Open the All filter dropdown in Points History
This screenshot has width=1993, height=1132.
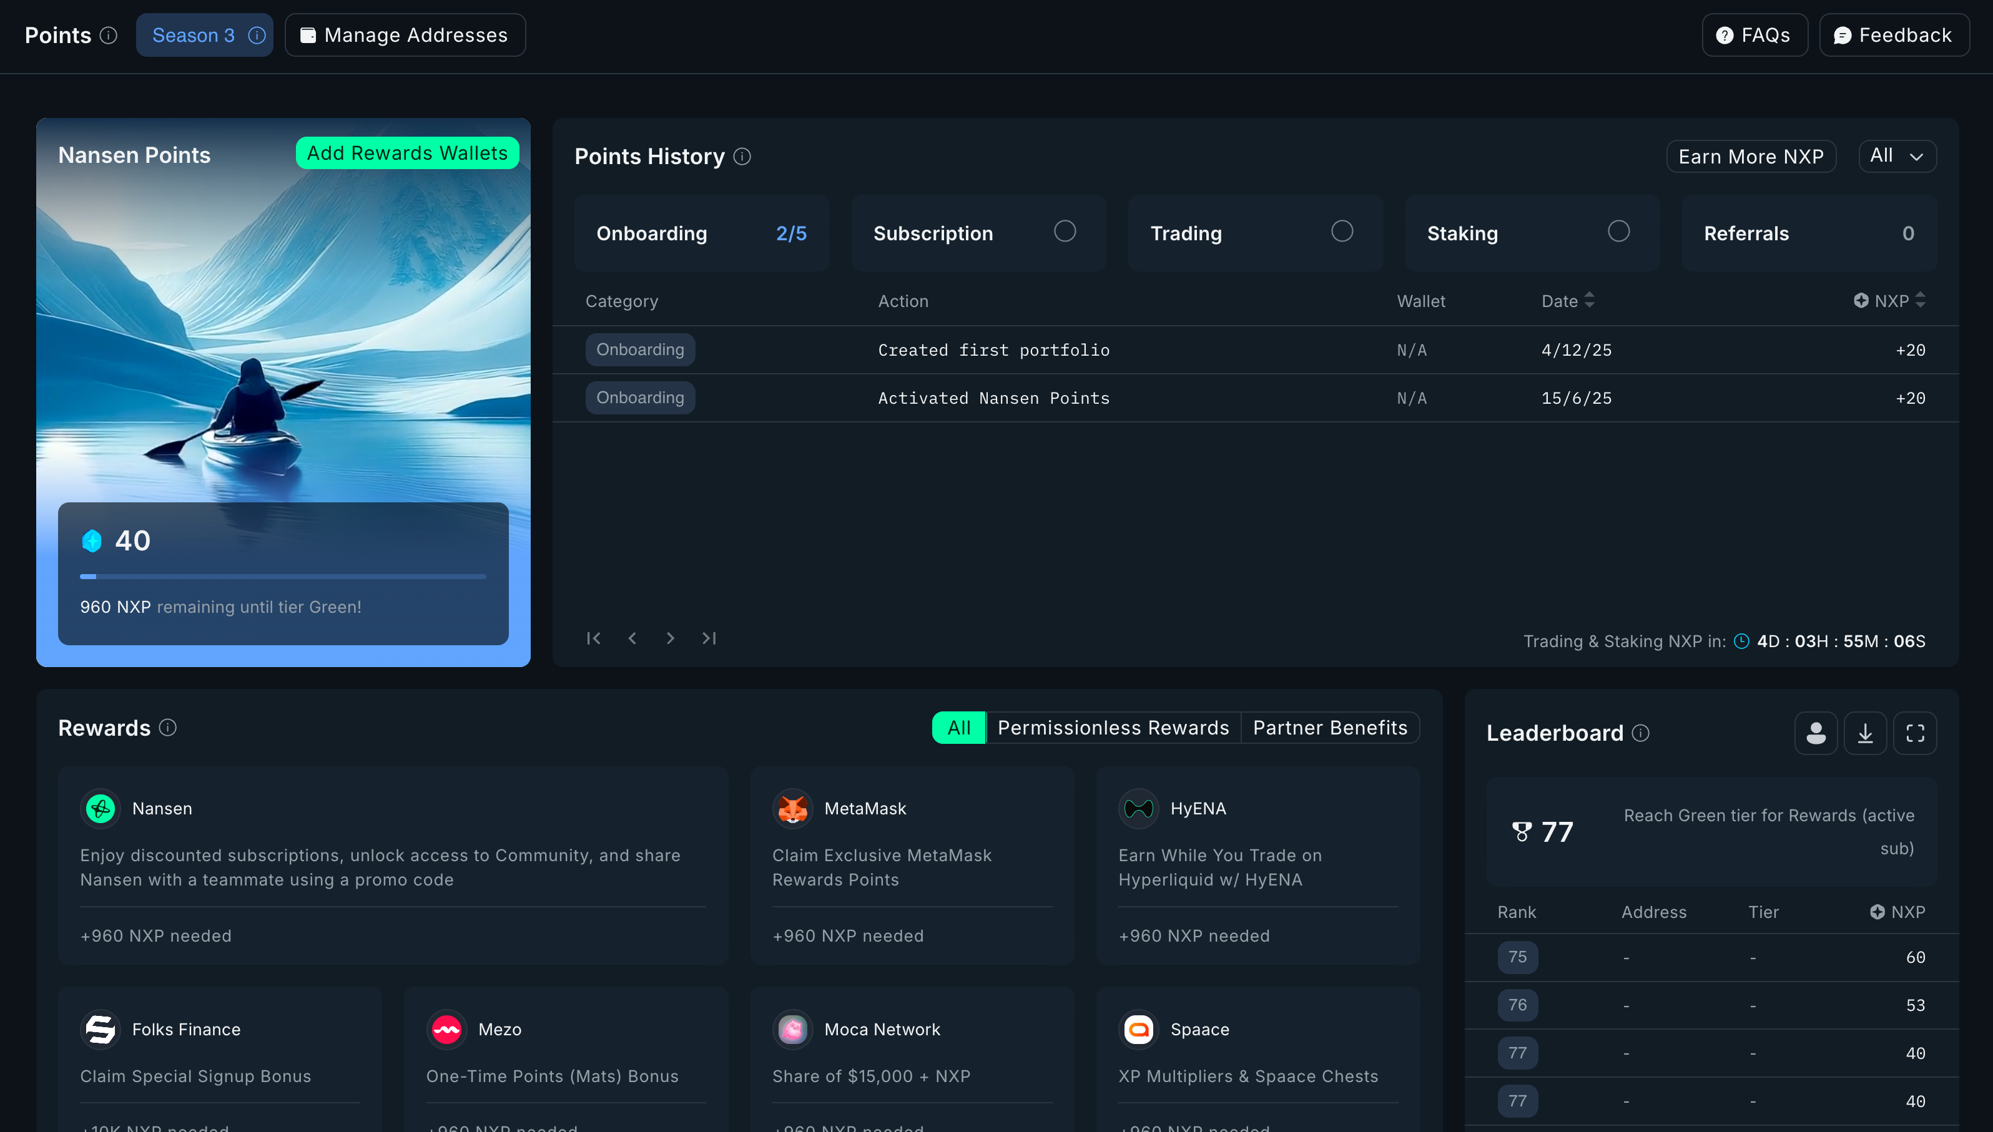coord(1897,155)
